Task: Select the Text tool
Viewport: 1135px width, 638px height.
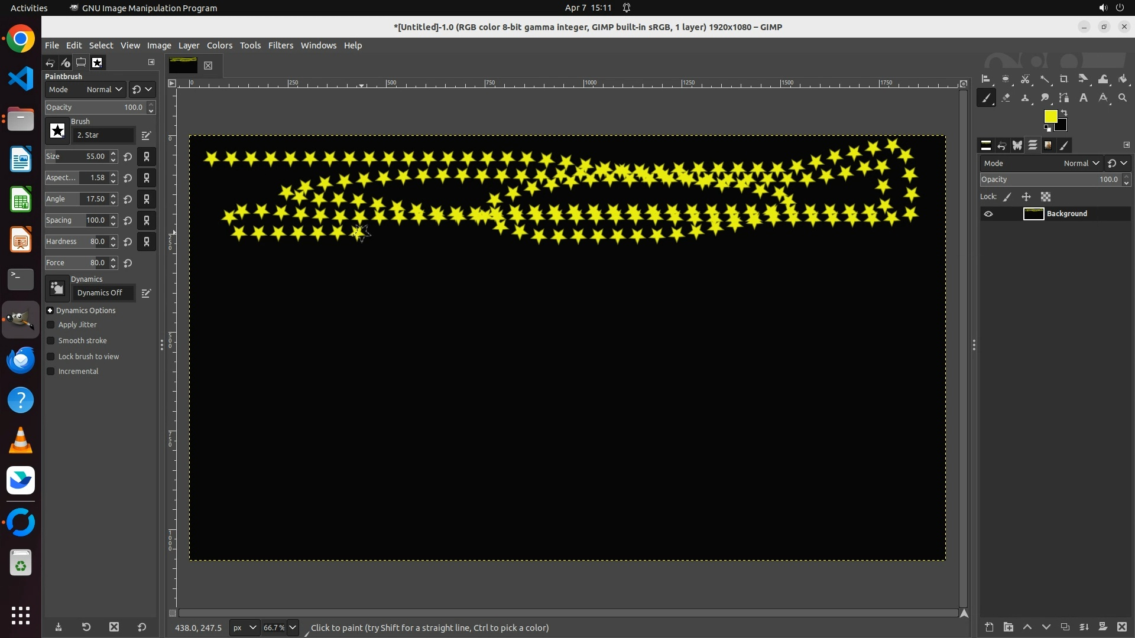Action: (1084, 98)
